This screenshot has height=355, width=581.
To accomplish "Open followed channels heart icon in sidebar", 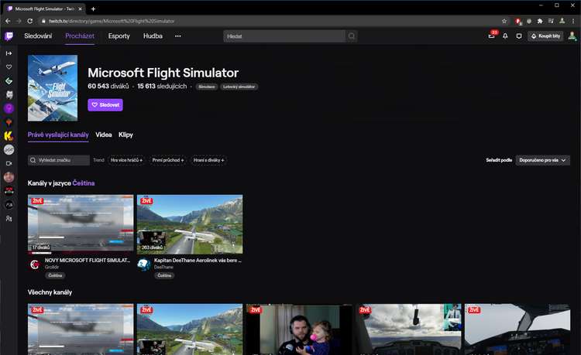I will point(9,67).
